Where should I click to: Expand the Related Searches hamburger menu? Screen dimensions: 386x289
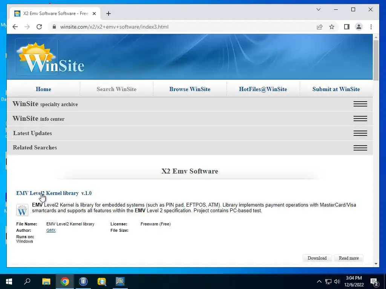(360, 148)
